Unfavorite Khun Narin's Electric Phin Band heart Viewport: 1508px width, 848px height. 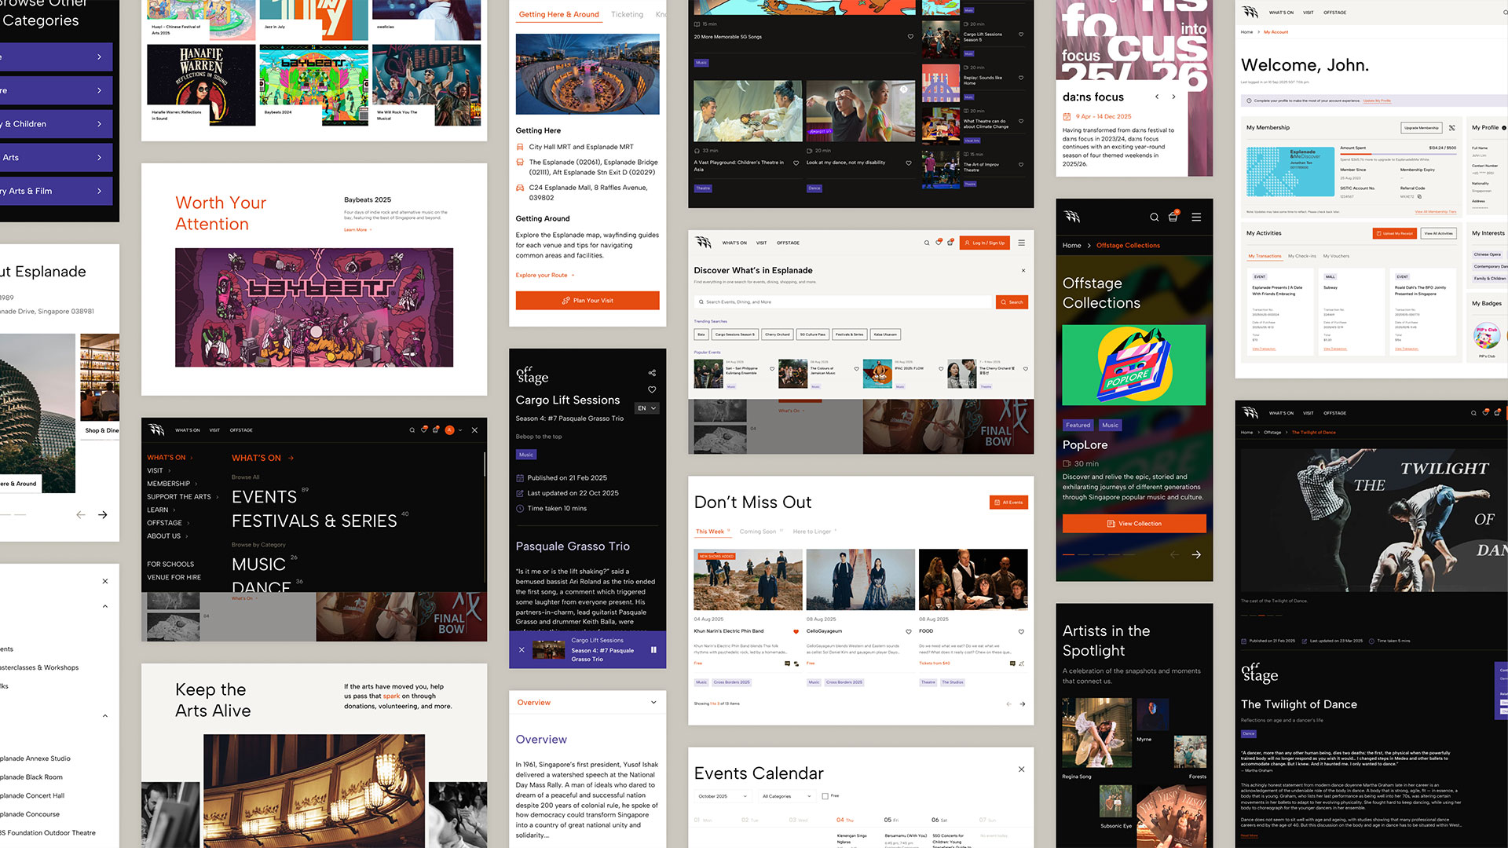point(796,631)
